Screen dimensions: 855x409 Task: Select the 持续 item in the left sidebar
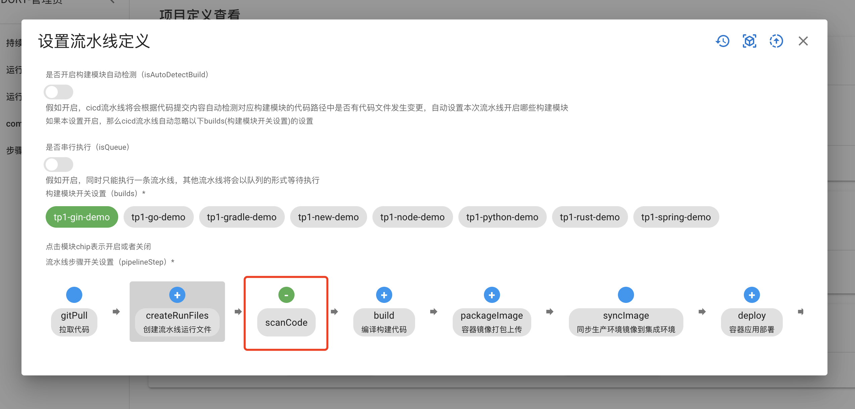(x=13, y=43)
